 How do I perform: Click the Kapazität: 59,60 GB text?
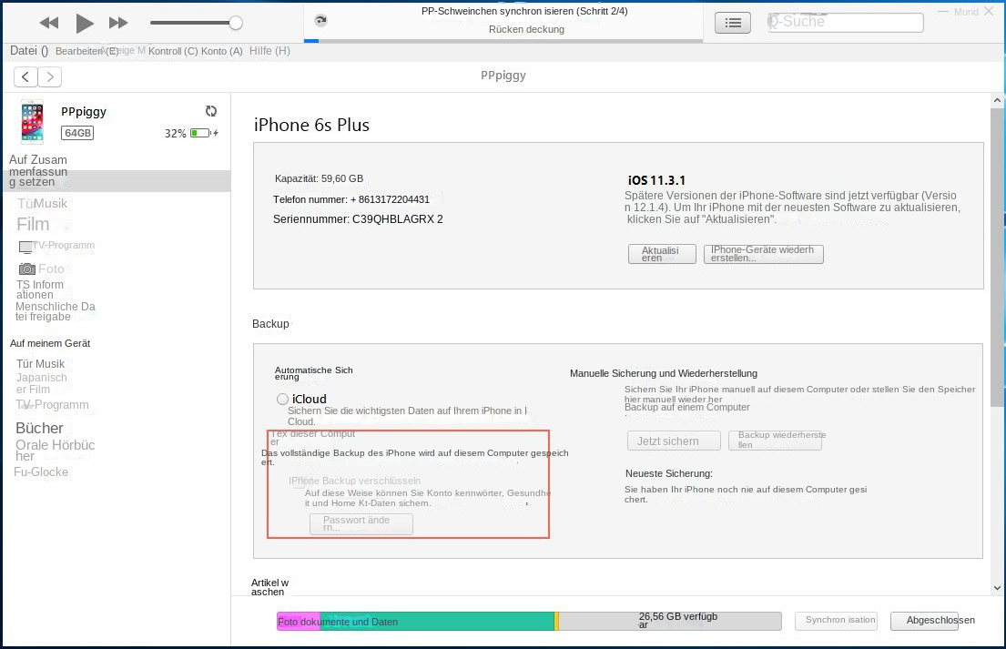tap(319, 179)
